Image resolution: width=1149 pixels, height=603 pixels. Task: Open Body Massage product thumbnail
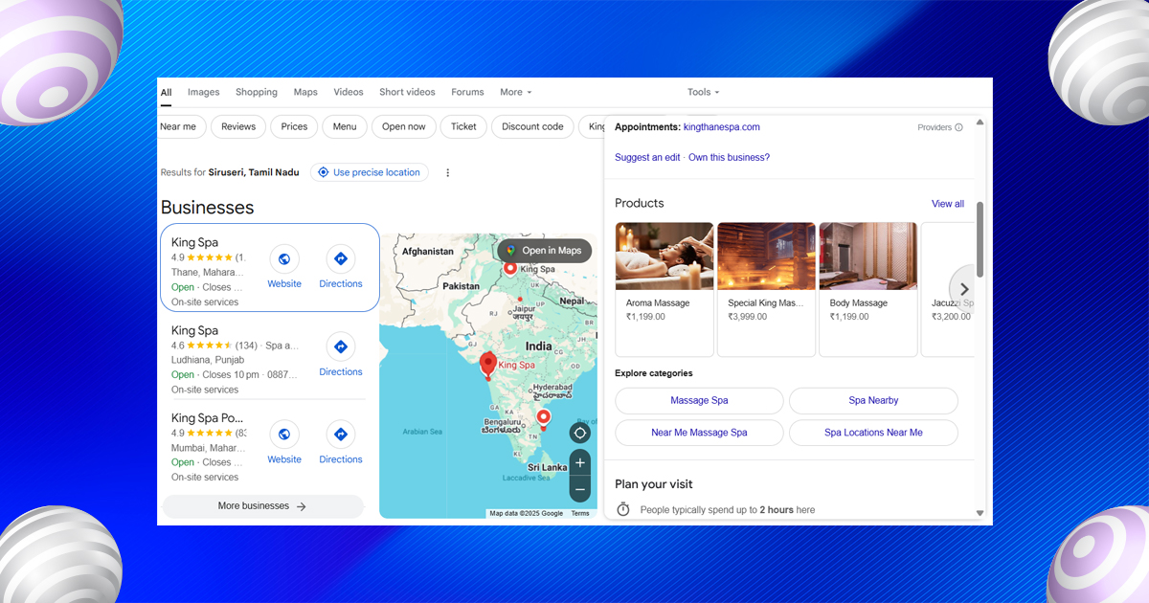tap(868, 257)
